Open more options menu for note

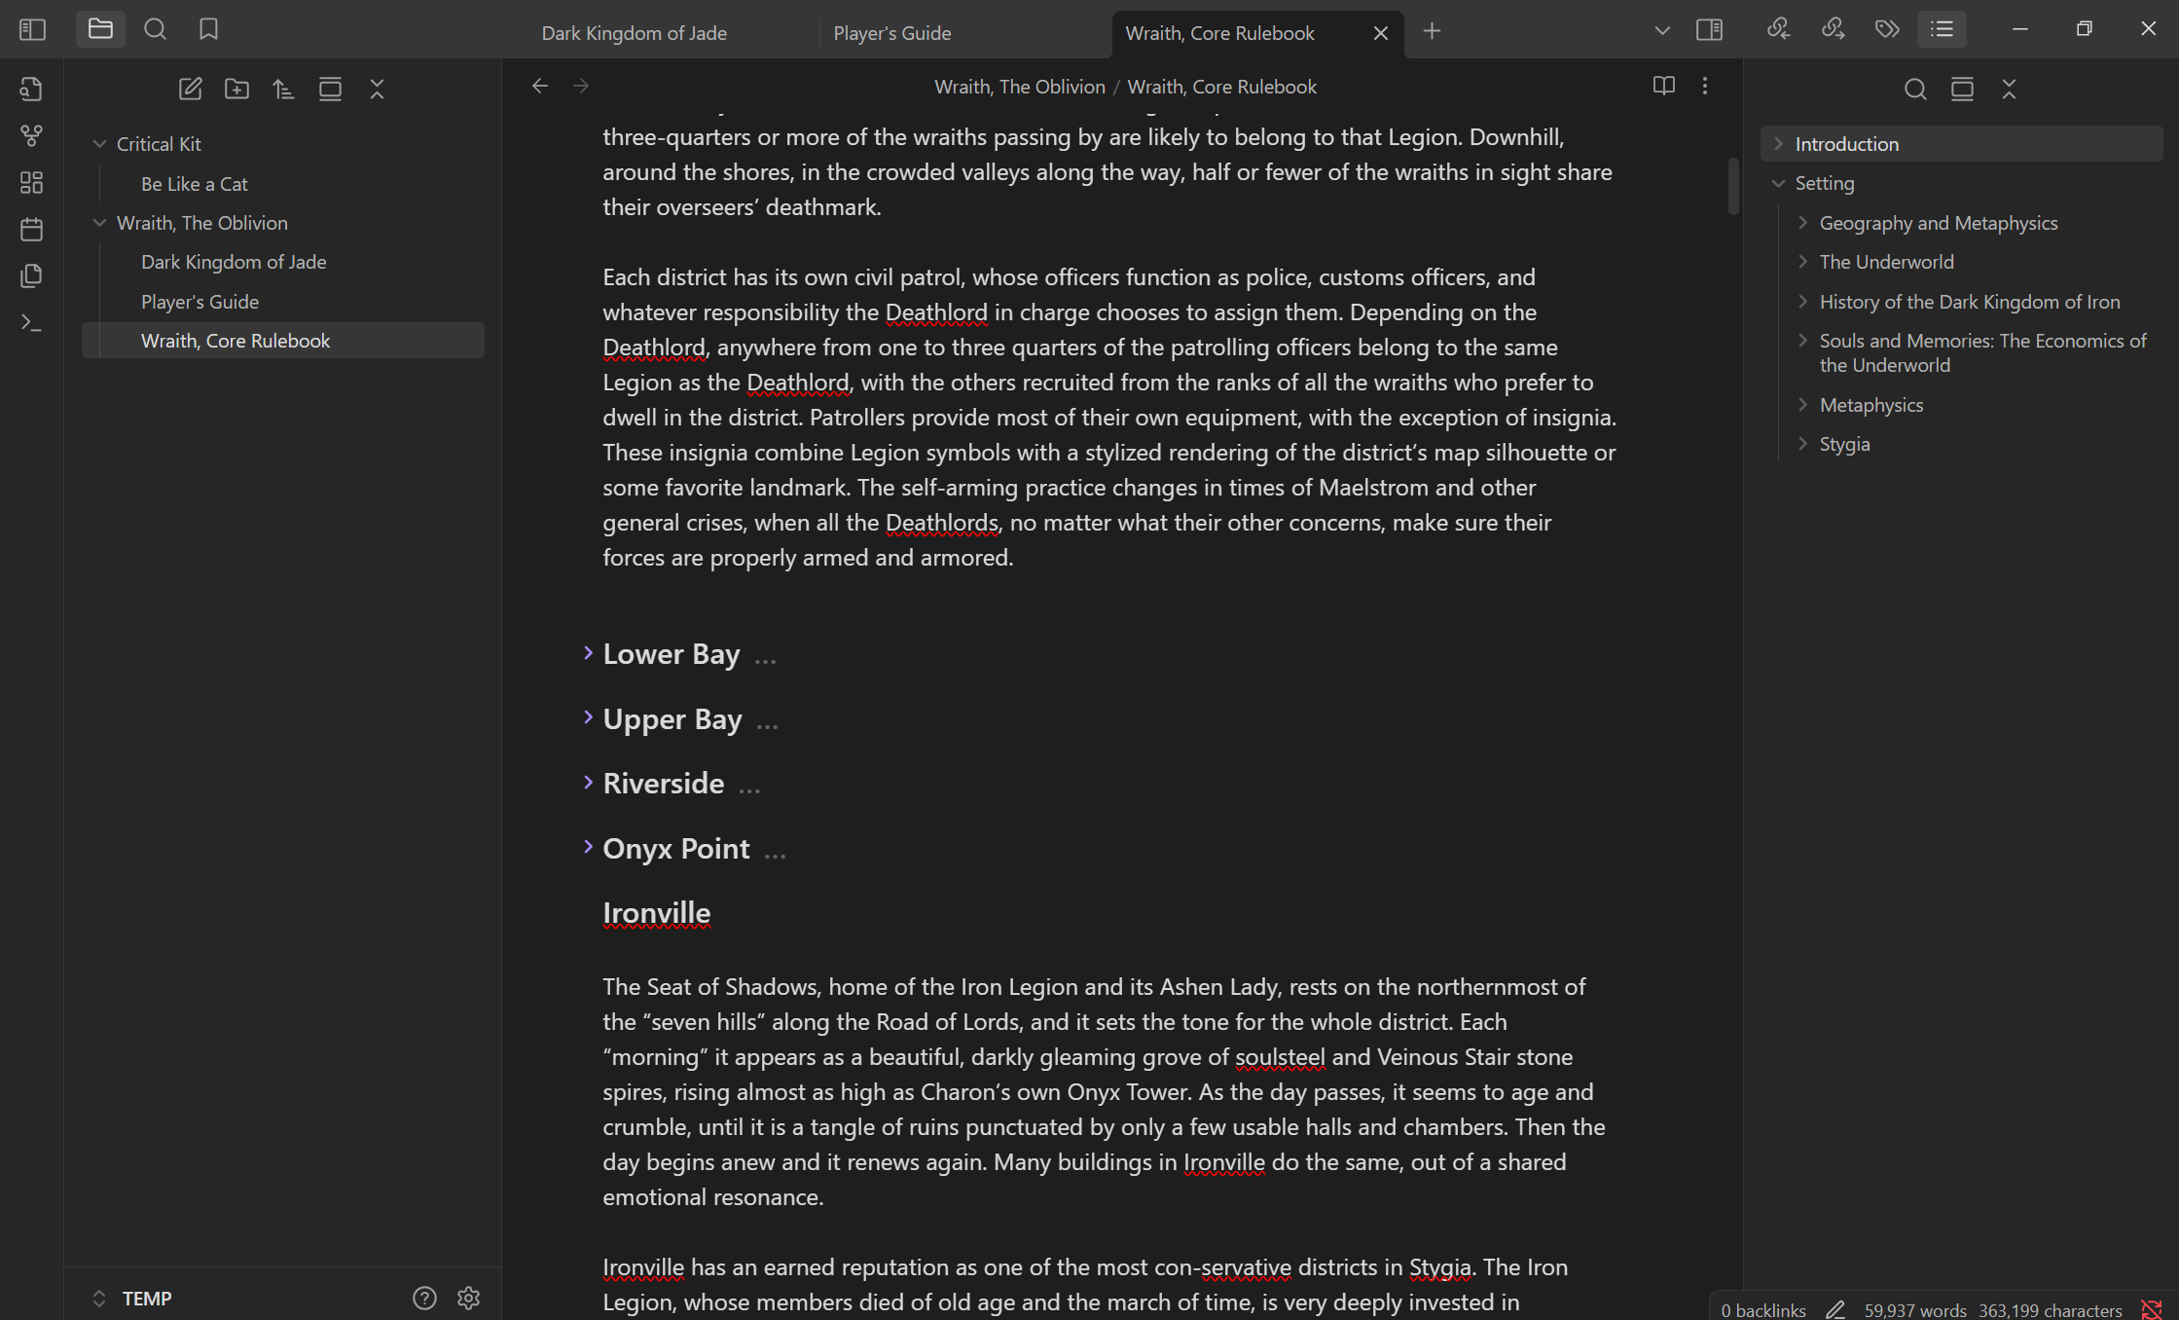1704,86
